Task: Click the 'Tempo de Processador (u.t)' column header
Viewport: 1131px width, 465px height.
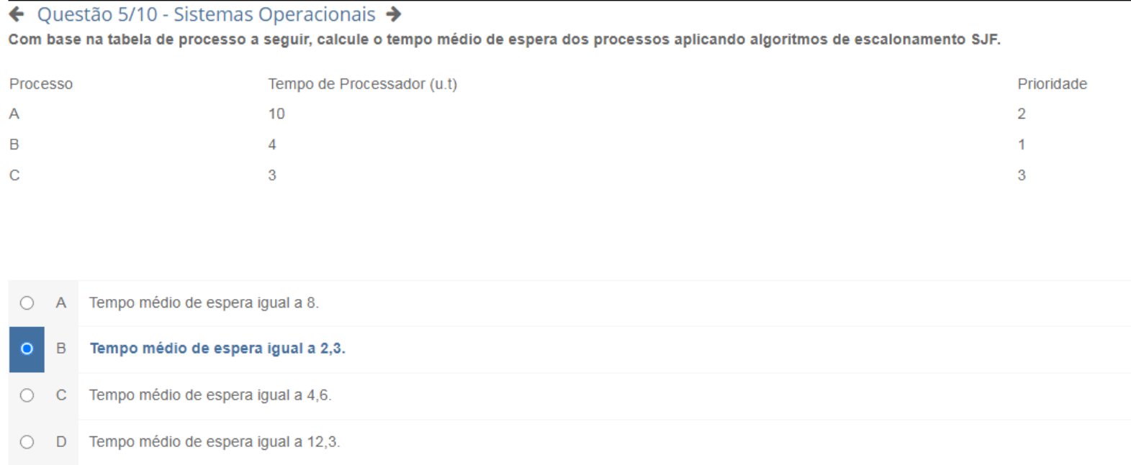Action: [x=362, y=84]
